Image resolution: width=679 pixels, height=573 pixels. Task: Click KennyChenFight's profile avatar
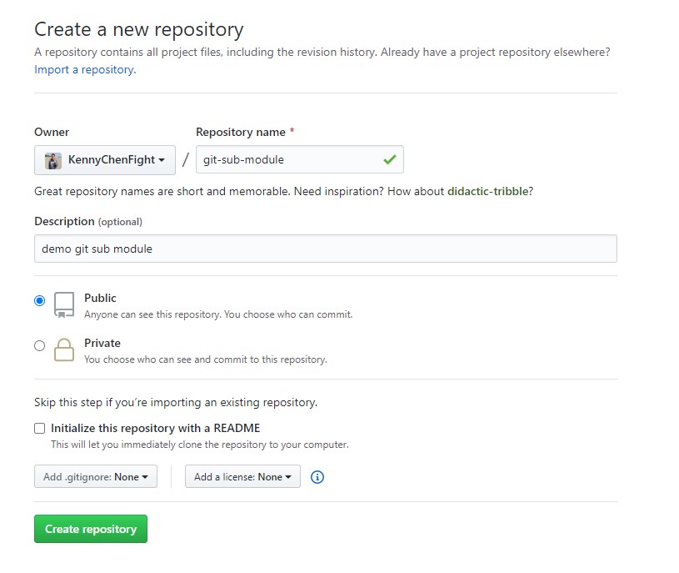pos(52,159)
